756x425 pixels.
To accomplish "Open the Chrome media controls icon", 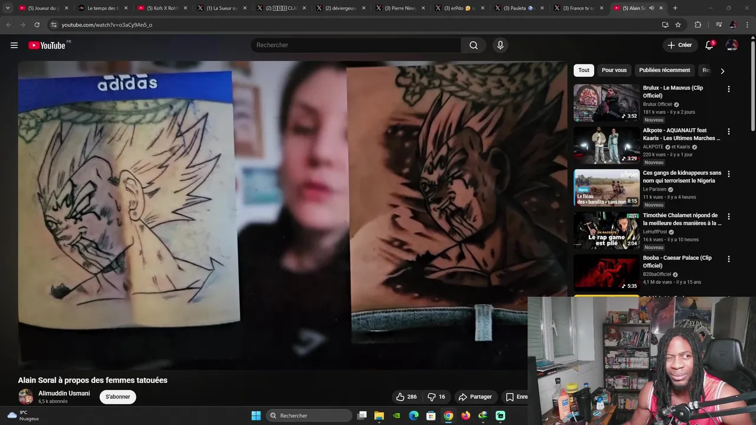I will [718, 25].
